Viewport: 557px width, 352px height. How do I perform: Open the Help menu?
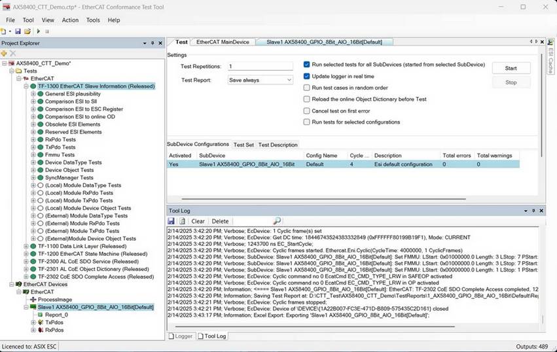pos(114,20)
